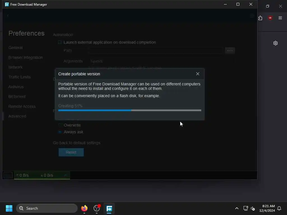287x215 pixels.
Task: Click the browser page settings gear
Action: (276, 43)
